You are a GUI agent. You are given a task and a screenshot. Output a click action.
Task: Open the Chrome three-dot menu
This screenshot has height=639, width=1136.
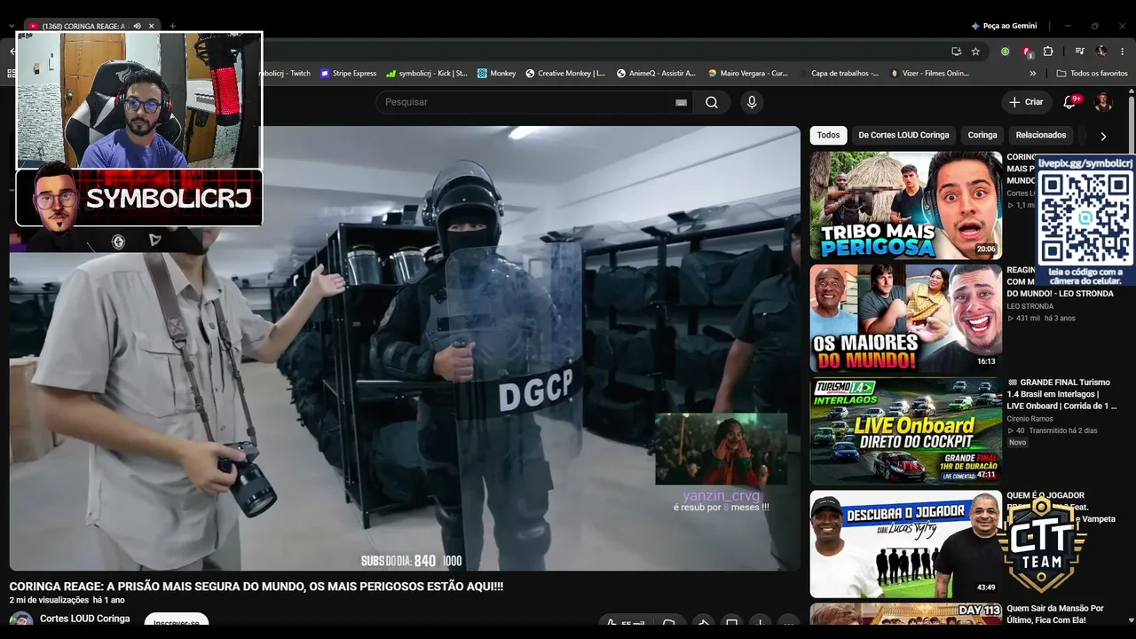1123,51
